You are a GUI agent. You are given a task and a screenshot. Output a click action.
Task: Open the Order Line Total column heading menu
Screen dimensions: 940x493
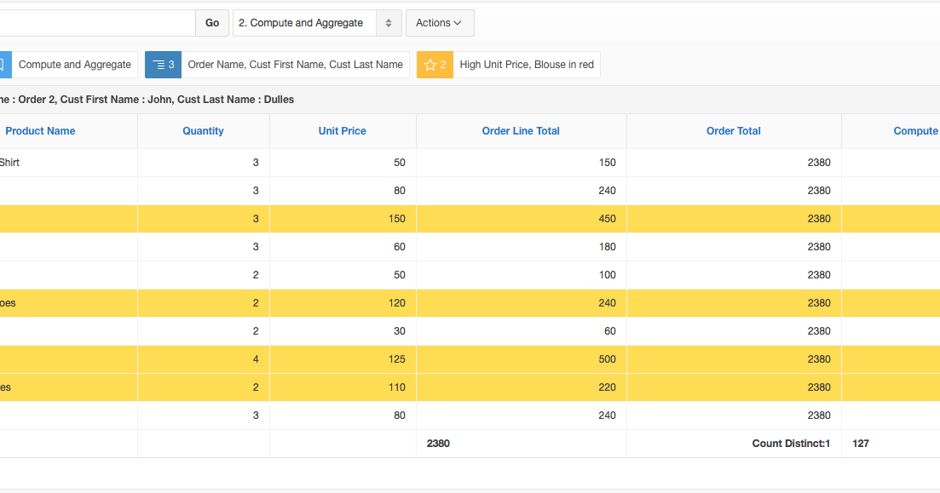point(521,130)
